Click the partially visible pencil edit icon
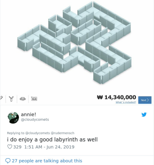Screen dimensions: 154x165 pos(1,98)
